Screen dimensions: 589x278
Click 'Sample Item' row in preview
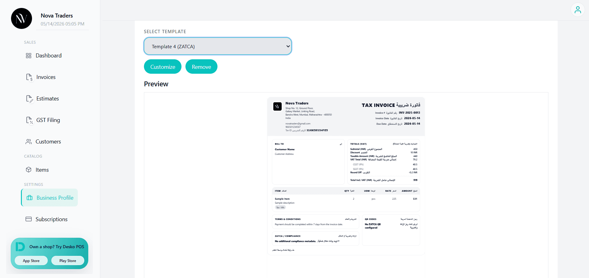[346, 203]
